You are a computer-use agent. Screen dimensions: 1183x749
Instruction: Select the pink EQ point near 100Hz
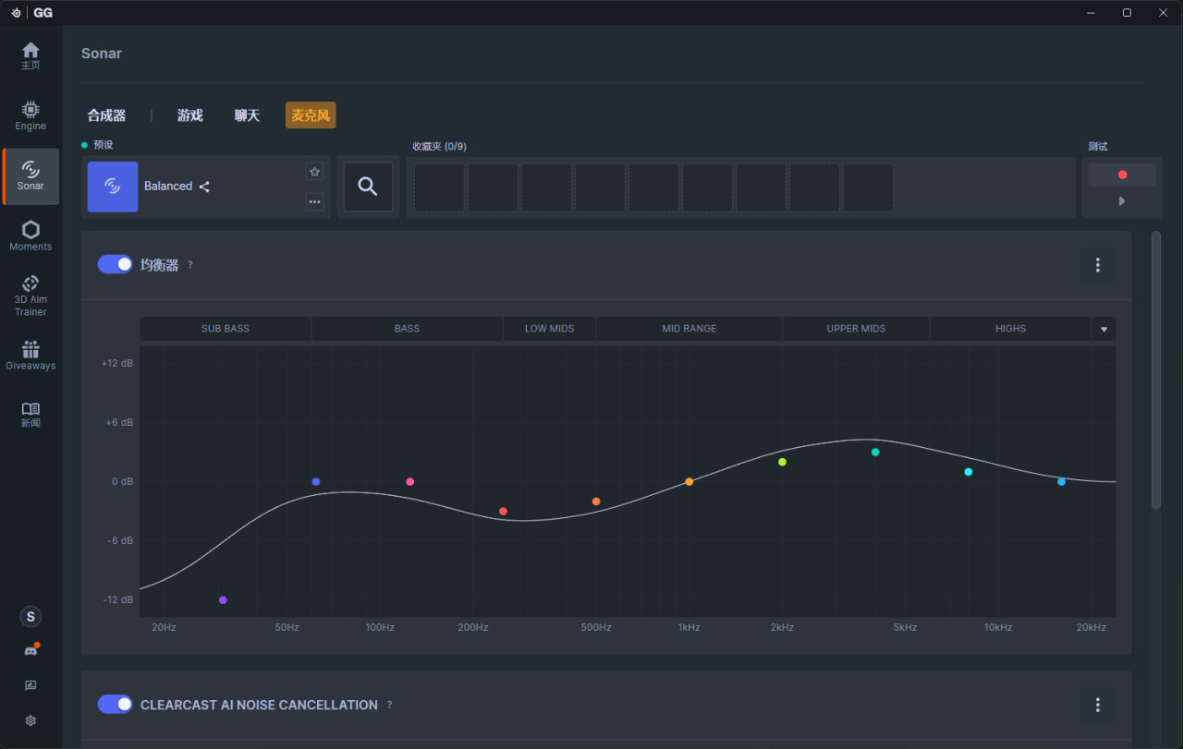pyautogui.click(x=410, y=482)
